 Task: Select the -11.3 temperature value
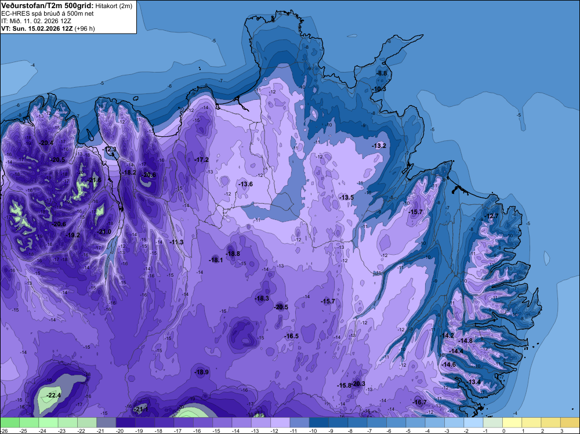[x=177, y=242]
